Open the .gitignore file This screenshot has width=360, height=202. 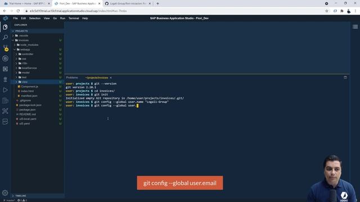coord(25,100)
